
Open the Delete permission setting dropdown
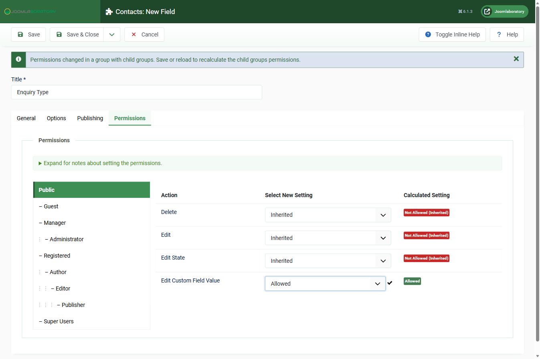328,215
